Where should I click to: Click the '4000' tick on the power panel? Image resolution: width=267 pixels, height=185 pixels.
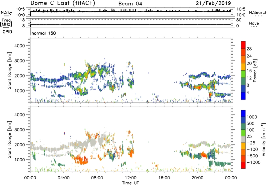(20, 46)
